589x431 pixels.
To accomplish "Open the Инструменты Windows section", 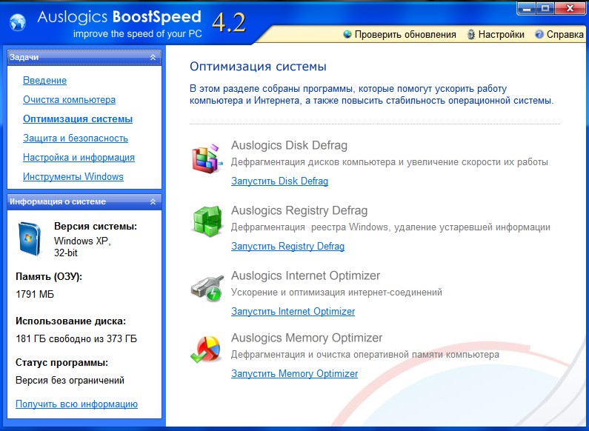I will (x=73, y=176).
